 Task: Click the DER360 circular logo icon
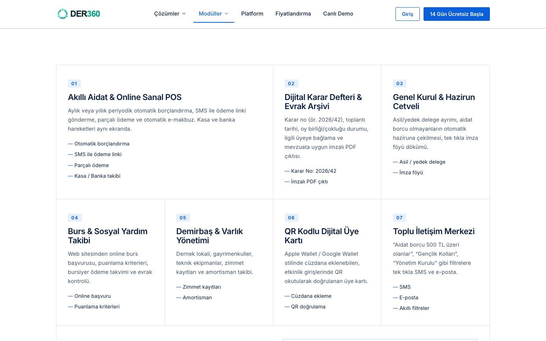(x=63, y=14)
